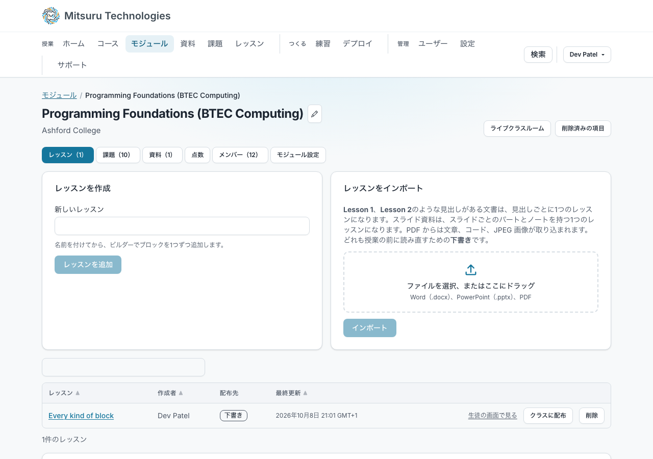The height and width of the screenshot is (459, 653).
Task: Switch to the 課題（10） tab
Action: click(118, 155)
